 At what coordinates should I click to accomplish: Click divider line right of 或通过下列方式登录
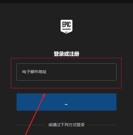(102, 125)
